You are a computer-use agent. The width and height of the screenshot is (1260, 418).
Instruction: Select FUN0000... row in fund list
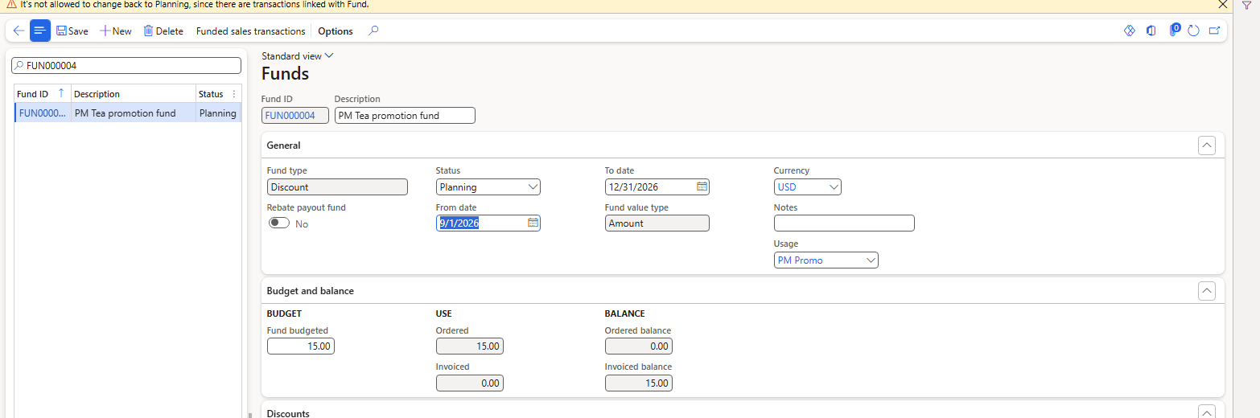click(x=43, y=113)
